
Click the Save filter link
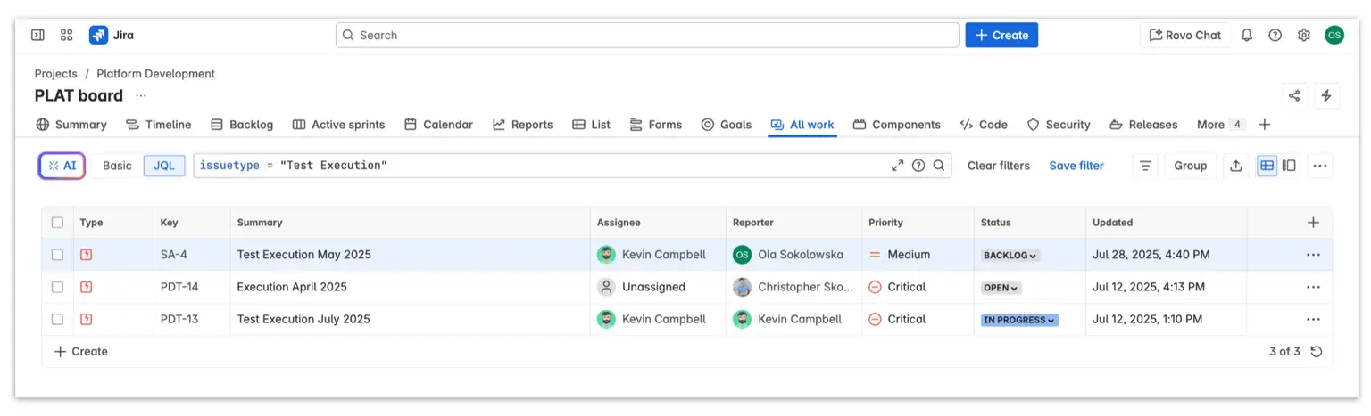click(1076, 166)
